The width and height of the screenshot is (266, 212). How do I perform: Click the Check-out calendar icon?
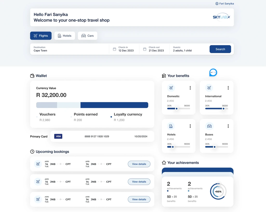coord(145,49)
